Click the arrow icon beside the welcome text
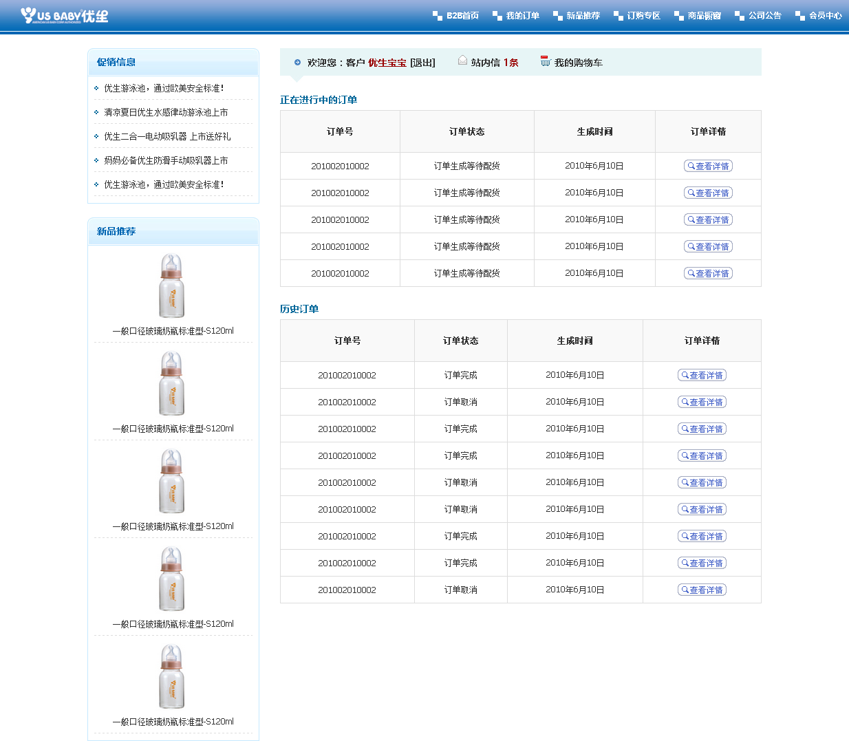 pos(297,63)
